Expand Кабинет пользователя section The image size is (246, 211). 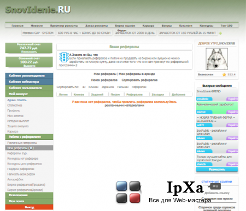(29, 88)
